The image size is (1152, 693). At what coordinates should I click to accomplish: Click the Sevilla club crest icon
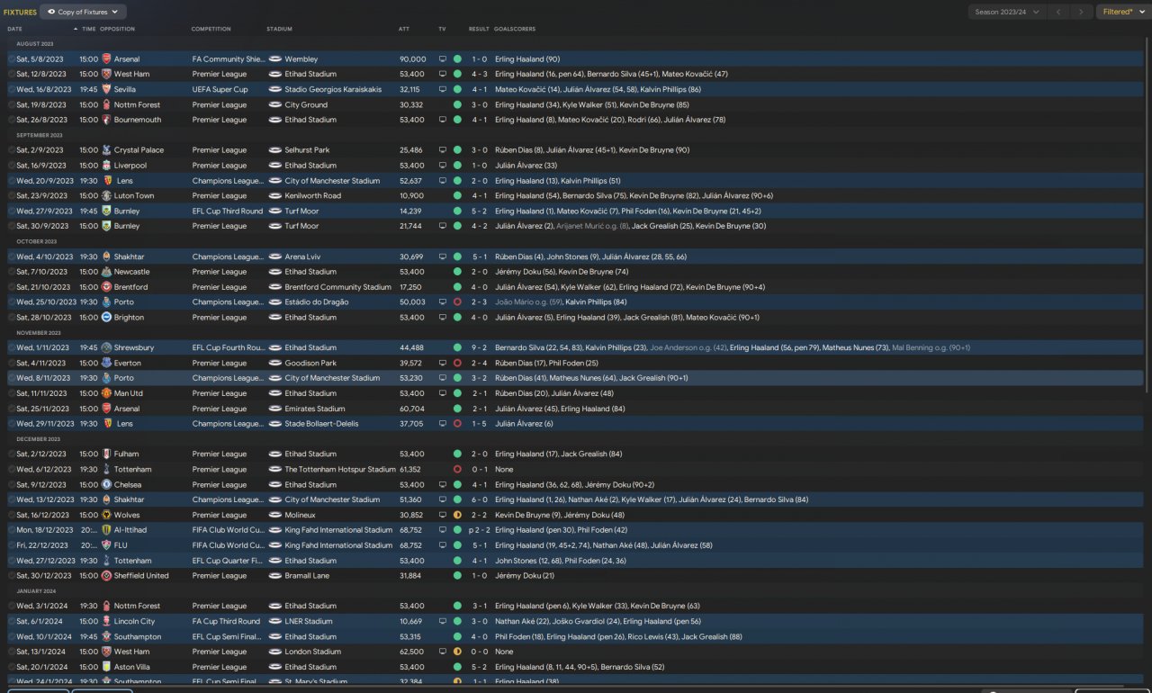pyautogui.click(x=106, y=90)
